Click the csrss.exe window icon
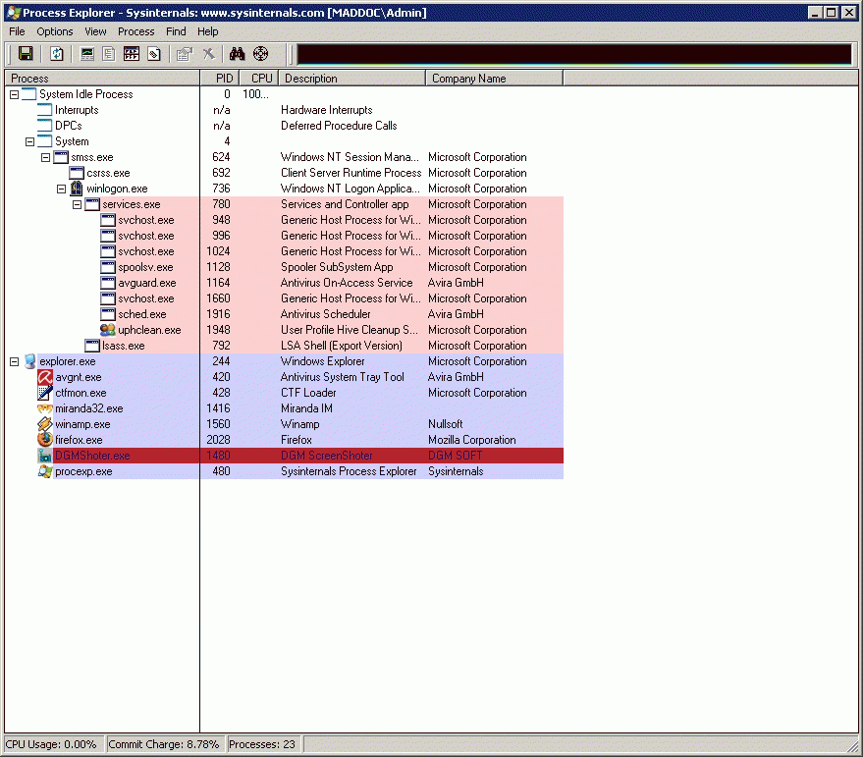 (x=77, y=173)
